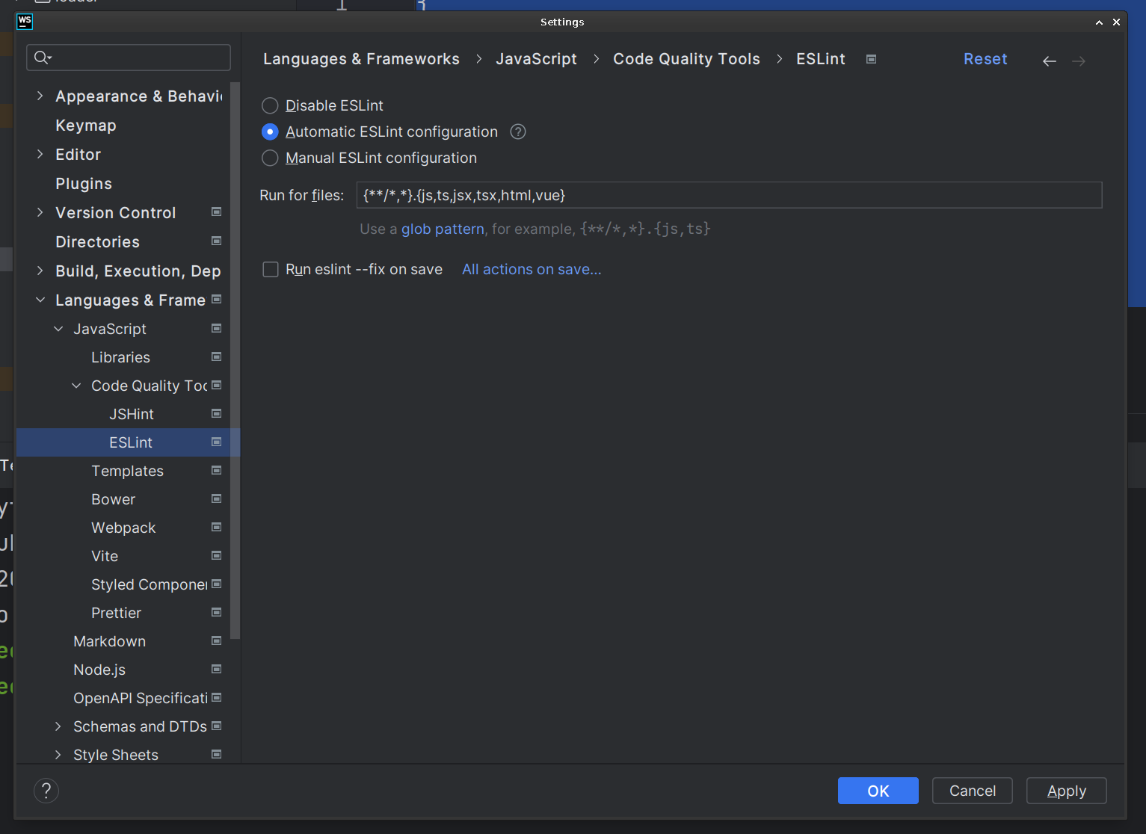Select Automatic ESLint configuration option
Image resolution: width=1146 pixels, height=834 pixels.
pyautogui.click(x=270, y=132)
